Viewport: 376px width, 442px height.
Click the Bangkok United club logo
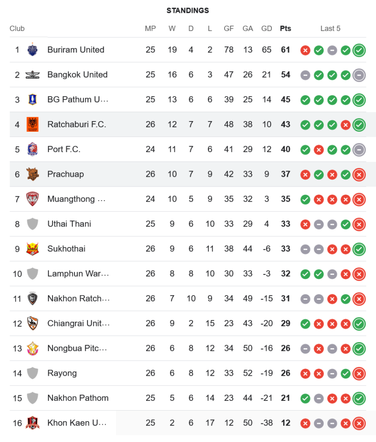click(x=33, y=75)
